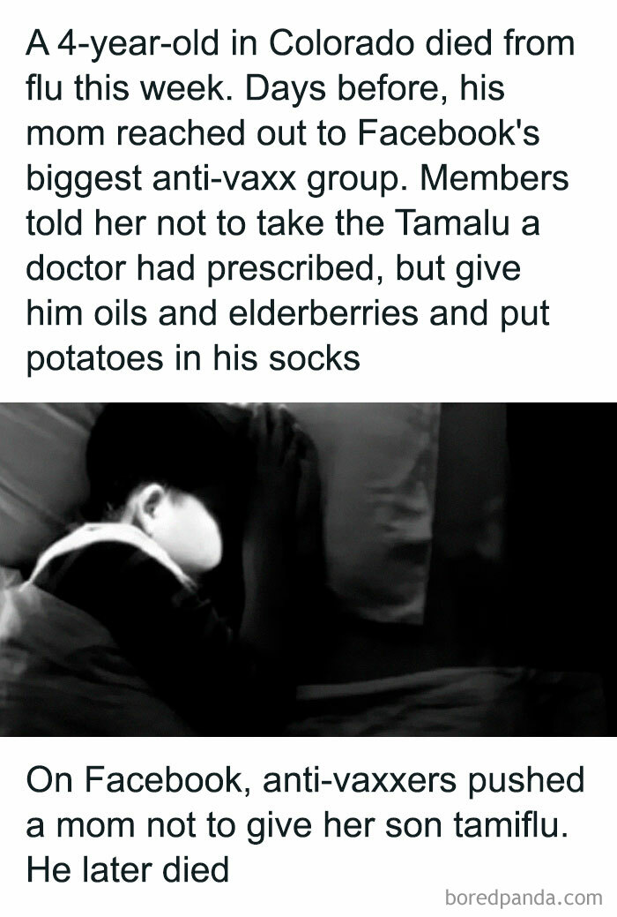617x917 pixels.
Task: Click 'doctor had prescribed' text line
Action: (x=205, y=268)
